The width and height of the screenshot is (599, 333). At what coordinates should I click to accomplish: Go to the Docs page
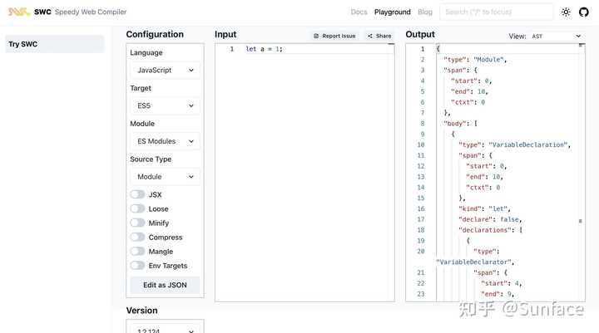359,12
